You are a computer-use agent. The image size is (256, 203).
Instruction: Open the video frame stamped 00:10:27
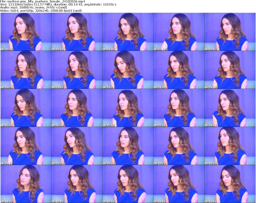click(179, 146)
